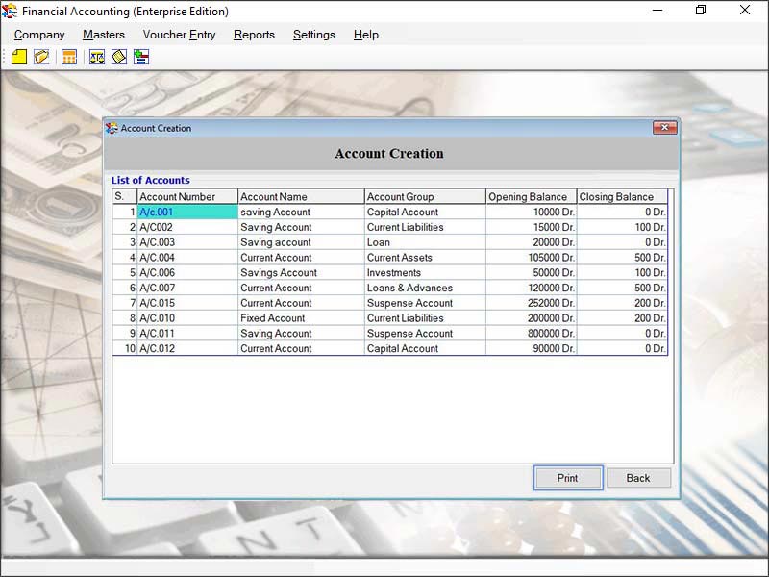Click opening balance 105000 Dr.
This screenshot has height=577, width=769.
[x=532, y=258]
